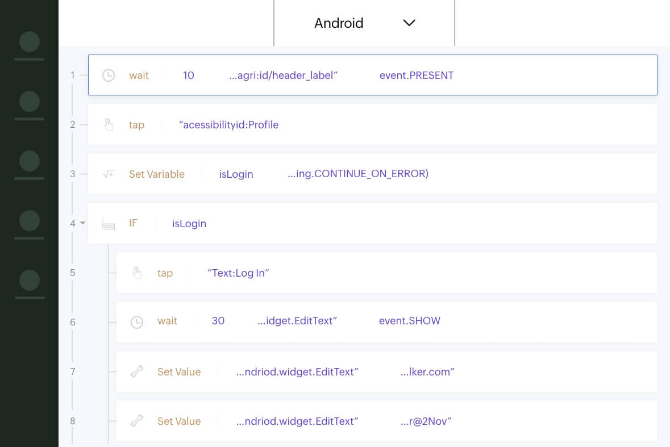Click the Set Variable formula icon
The image size is (670, 447).
tap(108, 174)
